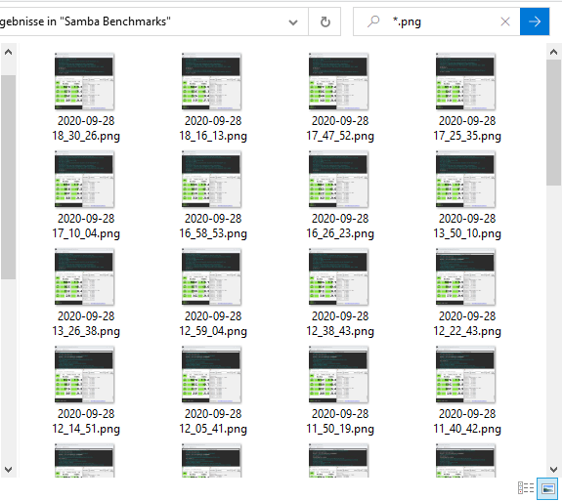563x501 pixels.
Task: Click file name label 18_16_13.png
Action: click(x=213, y=137)
